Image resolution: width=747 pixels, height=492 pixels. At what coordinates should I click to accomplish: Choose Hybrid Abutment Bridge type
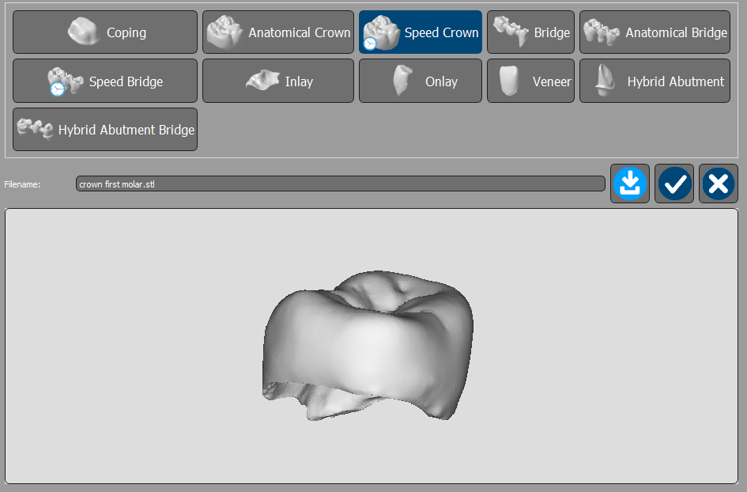pos(105,130)
